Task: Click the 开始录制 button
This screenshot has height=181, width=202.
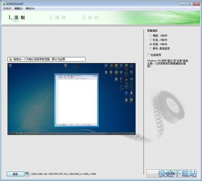Action: pos(171,173)
